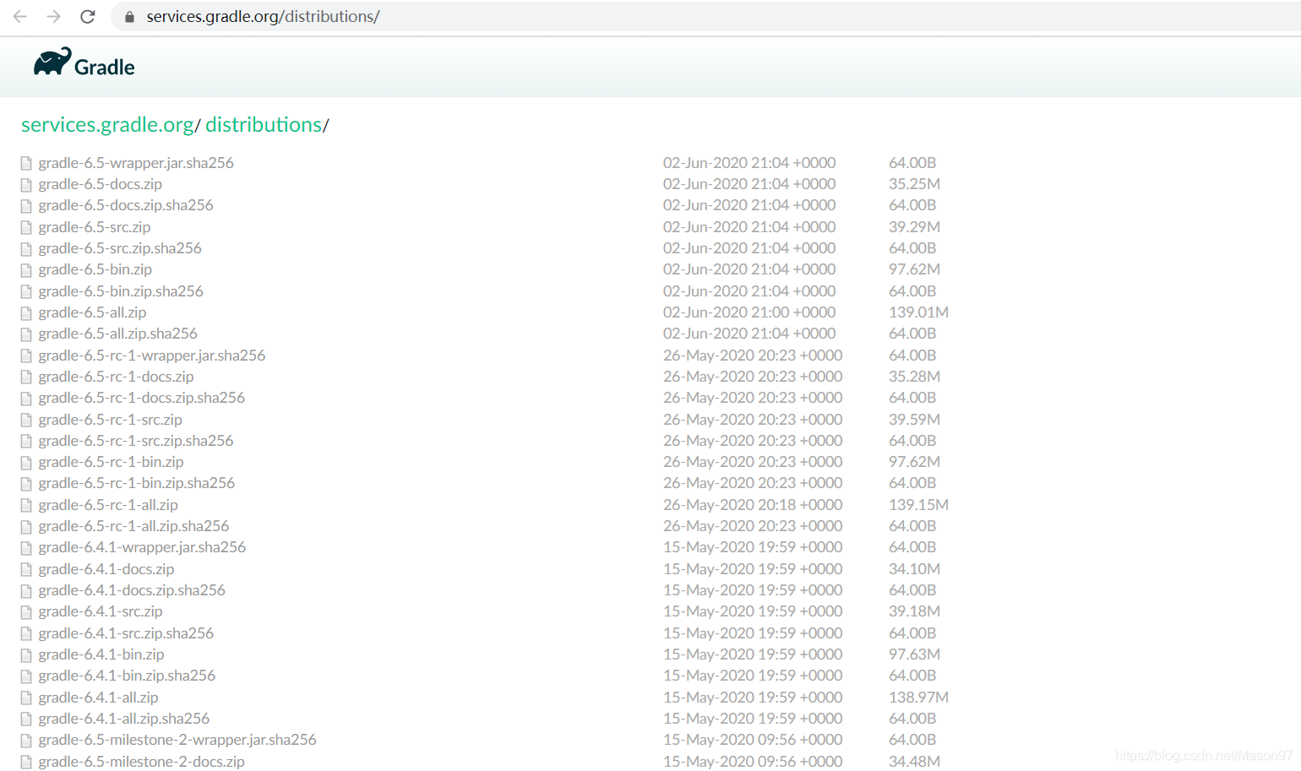Viewport: 1301px width, 771px height.
Task: Click the address bar URL services.gradle.org/distributions/
Action: 263,16
